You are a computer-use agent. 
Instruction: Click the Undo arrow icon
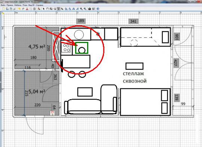(x=19, y=9)
